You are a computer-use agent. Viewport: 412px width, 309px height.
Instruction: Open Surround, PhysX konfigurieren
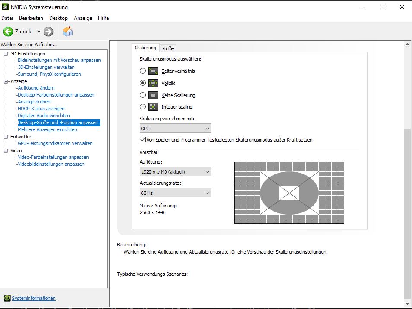[49, 74]
